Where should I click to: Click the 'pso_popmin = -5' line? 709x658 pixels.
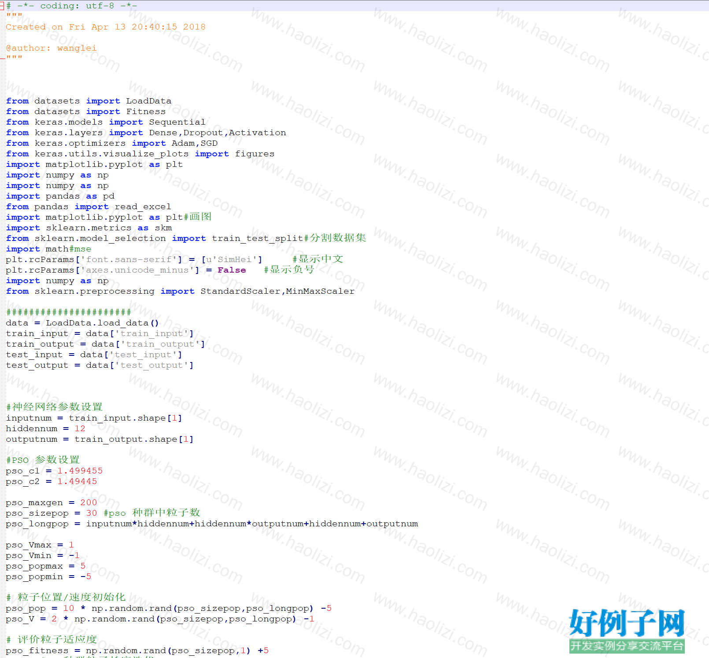(48, 577)
